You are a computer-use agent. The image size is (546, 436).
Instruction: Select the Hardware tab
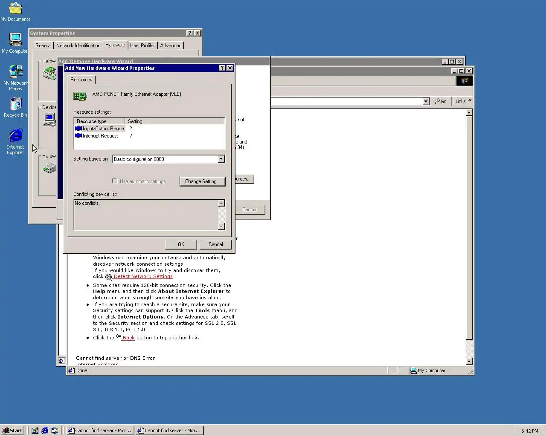115,45
